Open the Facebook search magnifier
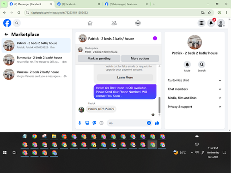The image size is (231, 173). coord(17,23)
